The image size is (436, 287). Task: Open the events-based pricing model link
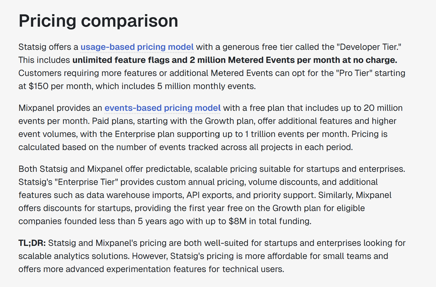[163, 108]
